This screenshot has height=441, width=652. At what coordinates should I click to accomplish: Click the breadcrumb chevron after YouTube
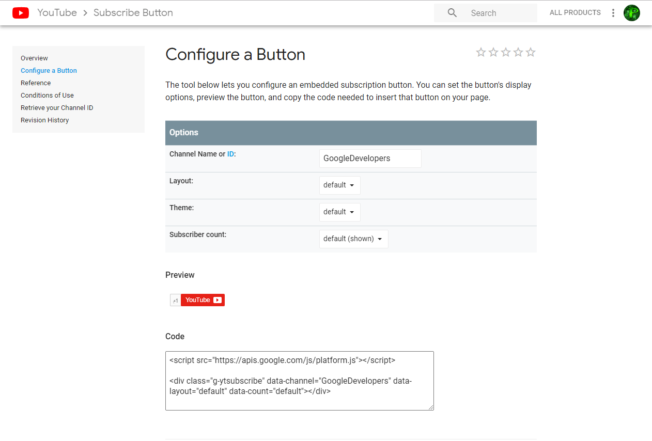(x=85, y=13)
